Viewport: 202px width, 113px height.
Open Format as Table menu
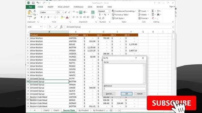coord(121,15)
